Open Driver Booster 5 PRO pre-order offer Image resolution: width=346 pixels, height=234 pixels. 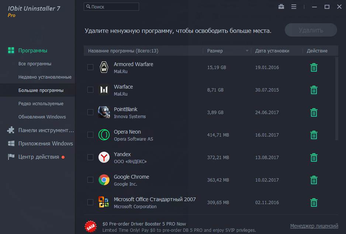click(144, 224)
